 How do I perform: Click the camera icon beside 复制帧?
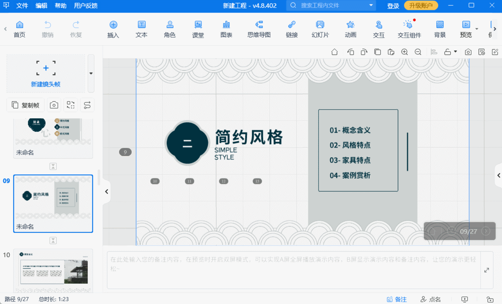pos(54,105)
